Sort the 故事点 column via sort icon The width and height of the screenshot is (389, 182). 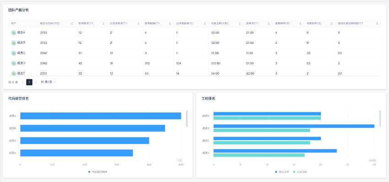pos(269,23)
